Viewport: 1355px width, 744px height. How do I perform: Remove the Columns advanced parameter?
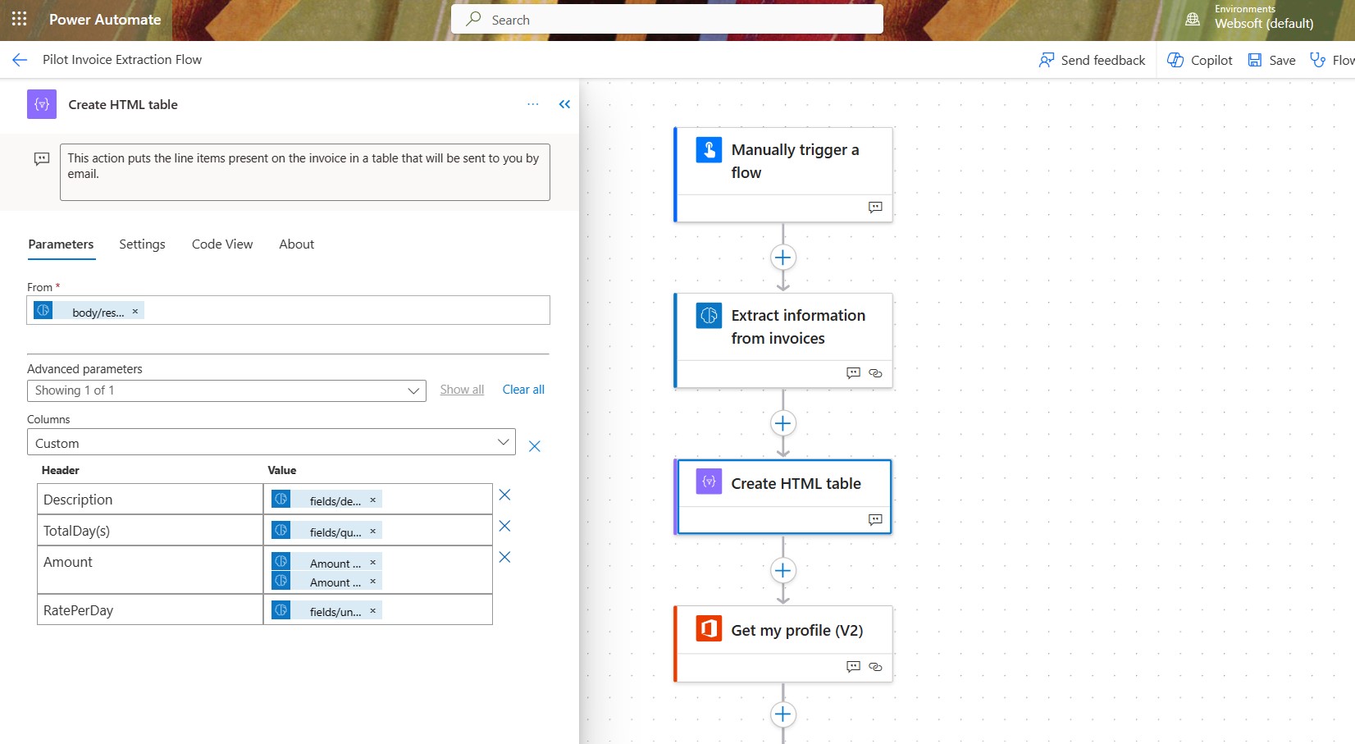click(534, 446)
